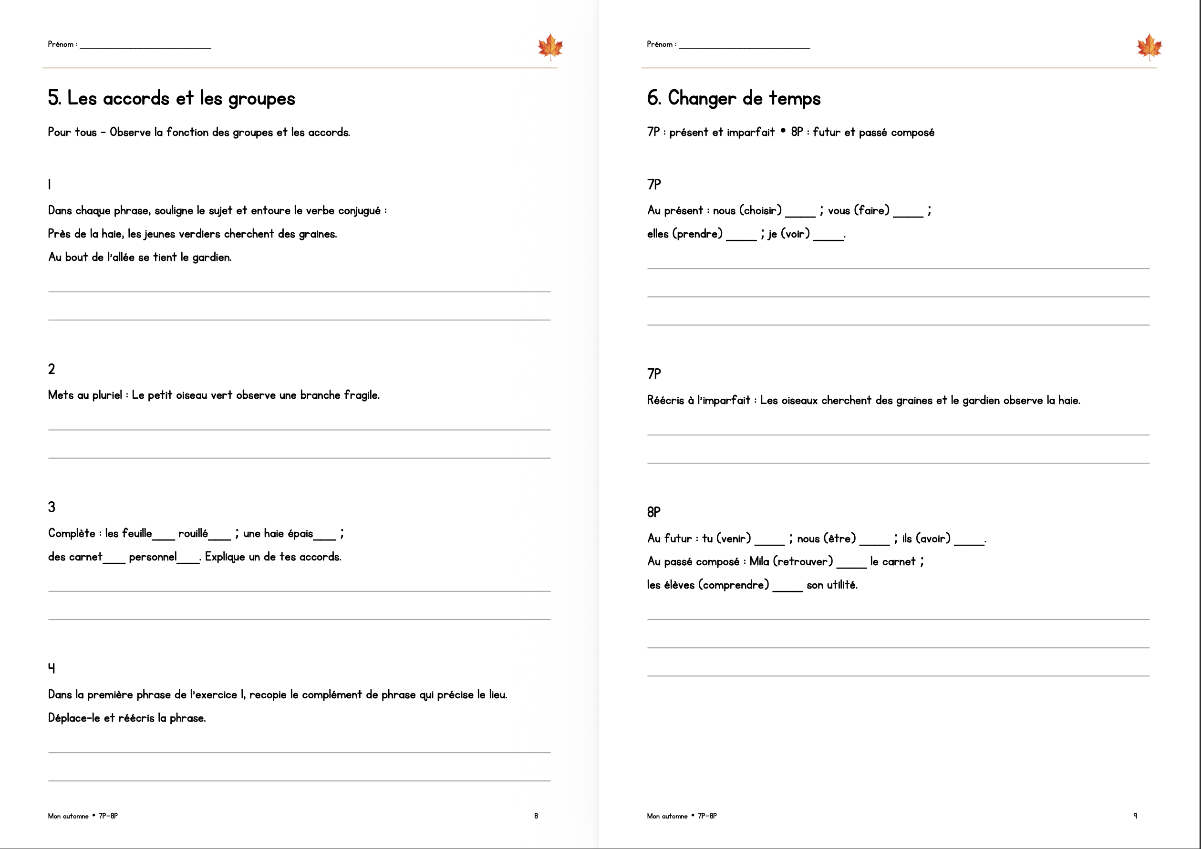Click the footer 'Mon automne • 7P–8P' on page 8
Screen dimensions: 1201x849
(x=83, y=816)
